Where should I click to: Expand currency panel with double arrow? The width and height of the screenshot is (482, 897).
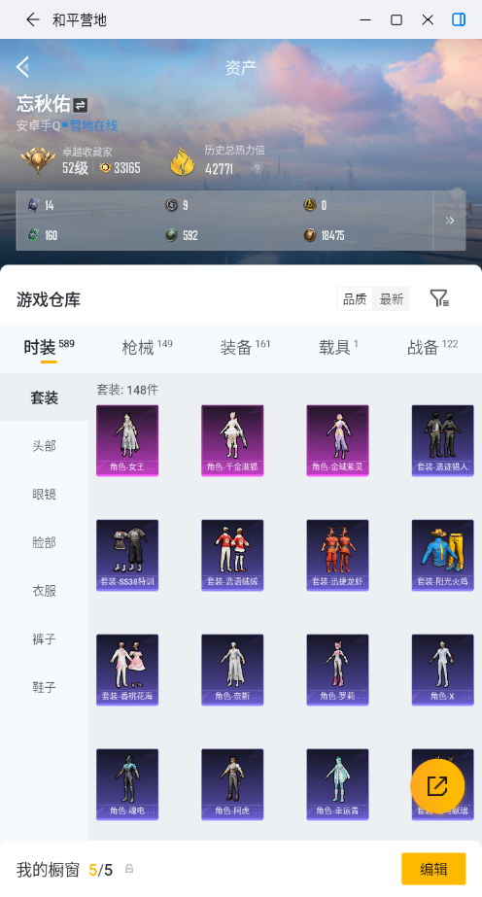(450, 221)
